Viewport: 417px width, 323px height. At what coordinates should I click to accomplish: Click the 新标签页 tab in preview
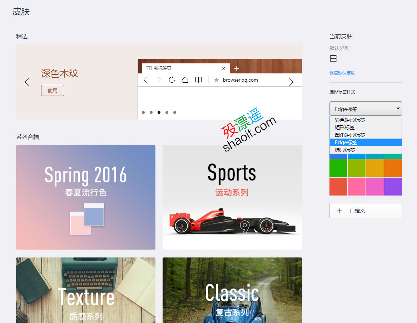(186, 68)
